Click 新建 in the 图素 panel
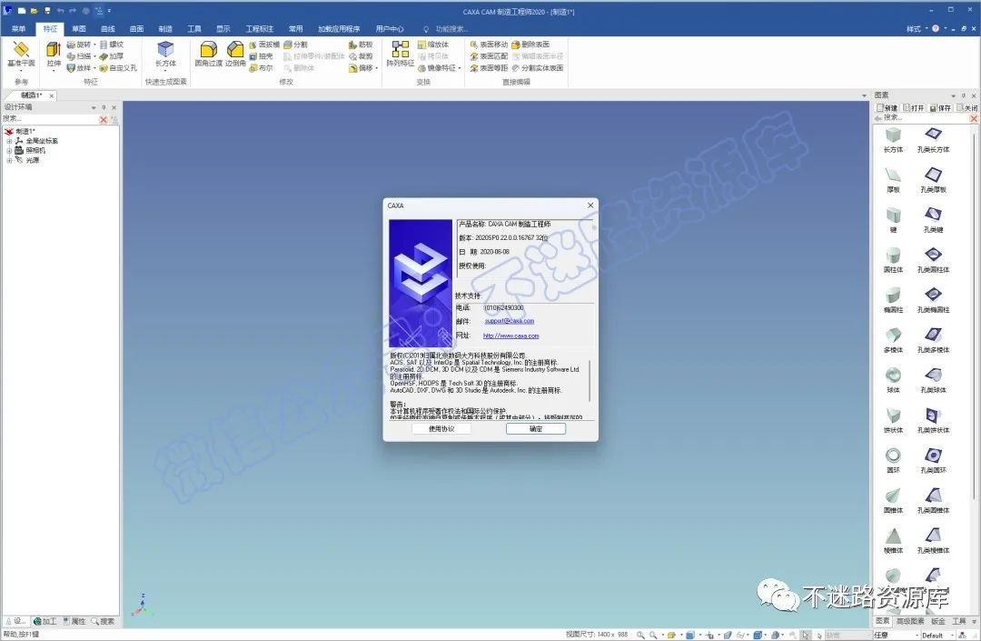This screenshot has width=981, height=641. click(x=887, y=107)
